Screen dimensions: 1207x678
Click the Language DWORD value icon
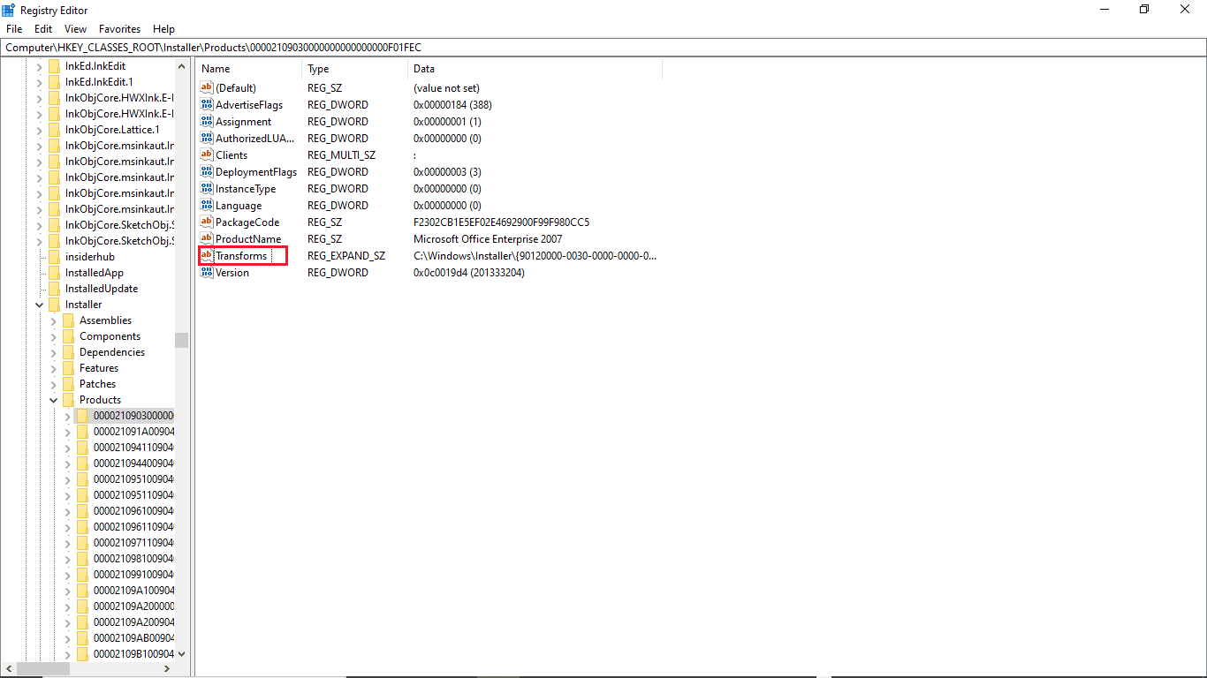pyautogui.click(x=207, y=205)
